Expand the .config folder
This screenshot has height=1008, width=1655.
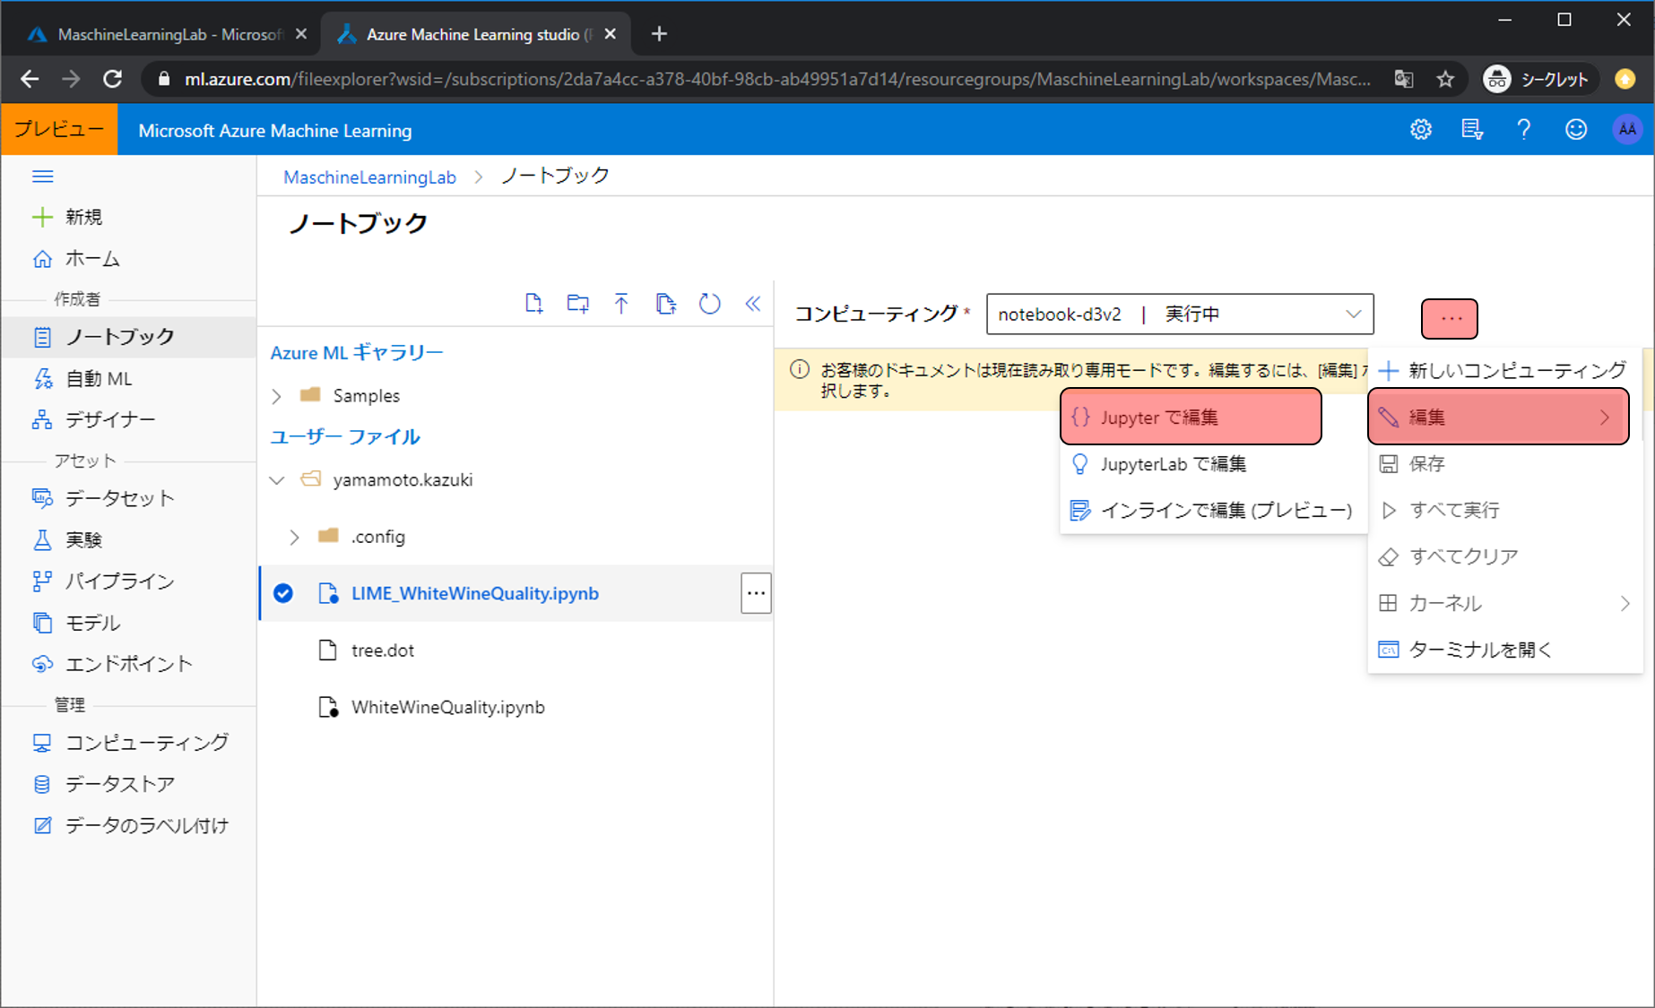click(x=294, y=537)
